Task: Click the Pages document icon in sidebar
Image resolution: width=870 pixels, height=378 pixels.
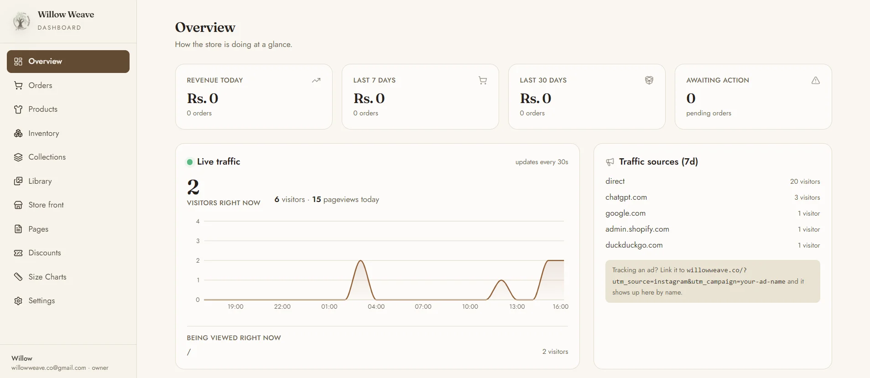Action: [18, 229]
